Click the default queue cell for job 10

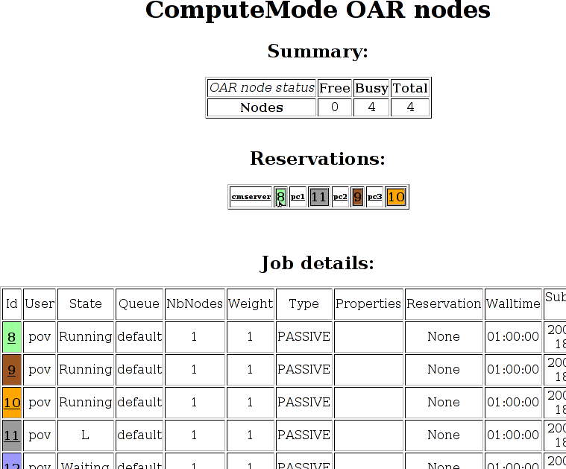(139, 402)
